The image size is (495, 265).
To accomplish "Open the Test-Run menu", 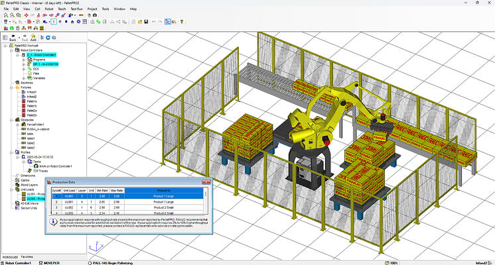I will point(77,9).
